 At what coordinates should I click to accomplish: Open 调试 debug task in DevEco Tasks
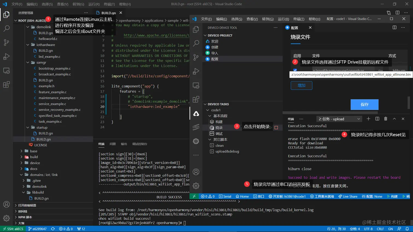219,134
